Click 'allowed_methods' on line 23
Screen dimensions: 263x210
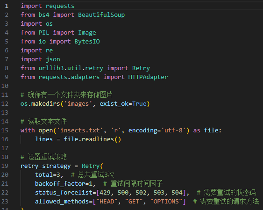[62, 202]
